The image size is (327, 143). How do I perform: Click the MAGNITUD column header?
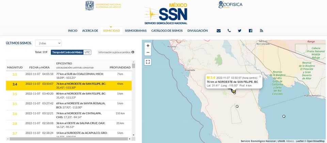coord(15,67)
